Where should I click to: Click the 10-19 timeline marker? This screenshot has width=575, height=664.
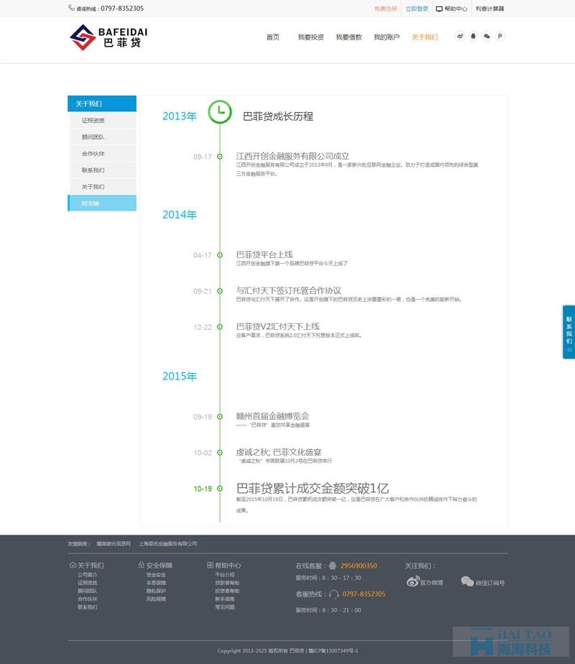coord(220,489)
